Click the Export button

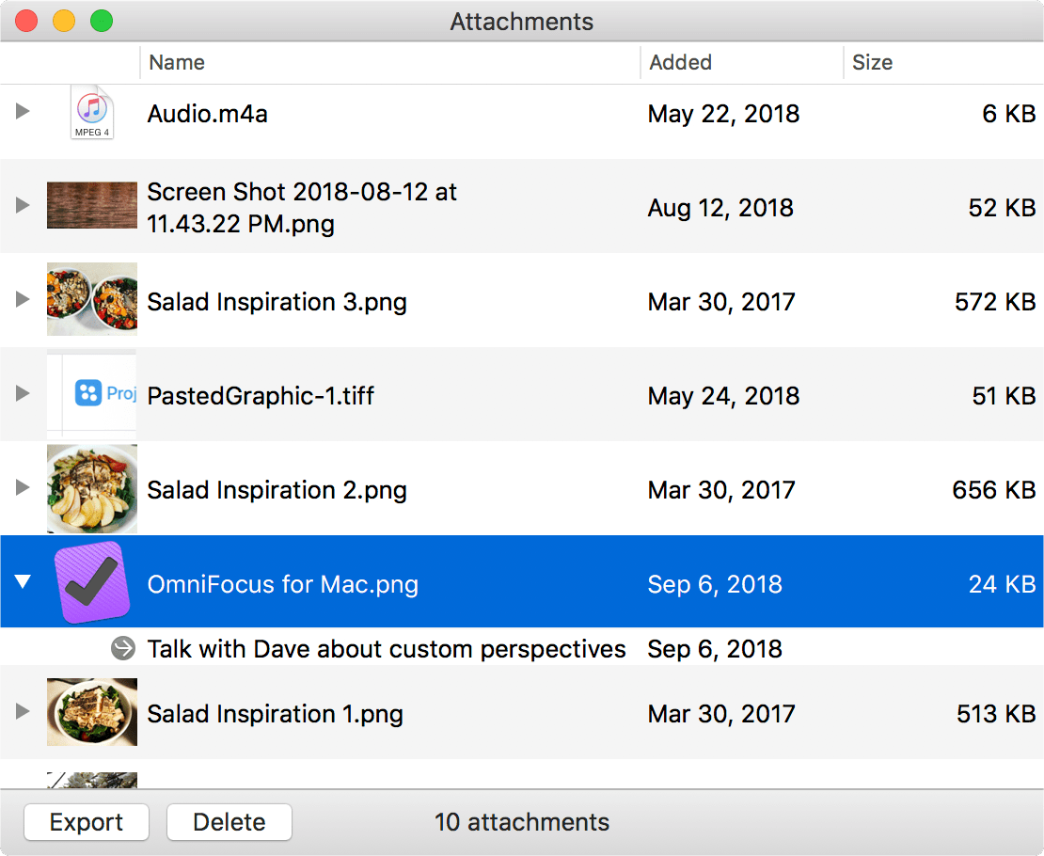click(x=87, y=822)
